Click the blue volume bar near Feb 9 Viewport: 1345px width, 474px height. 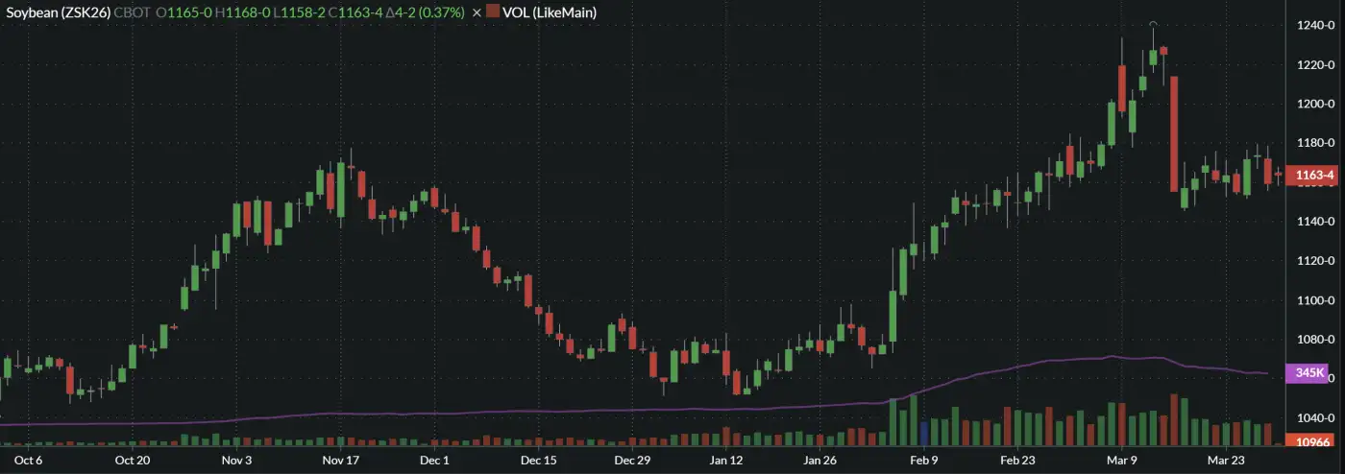pyautogui.click(x=924, y=434)
